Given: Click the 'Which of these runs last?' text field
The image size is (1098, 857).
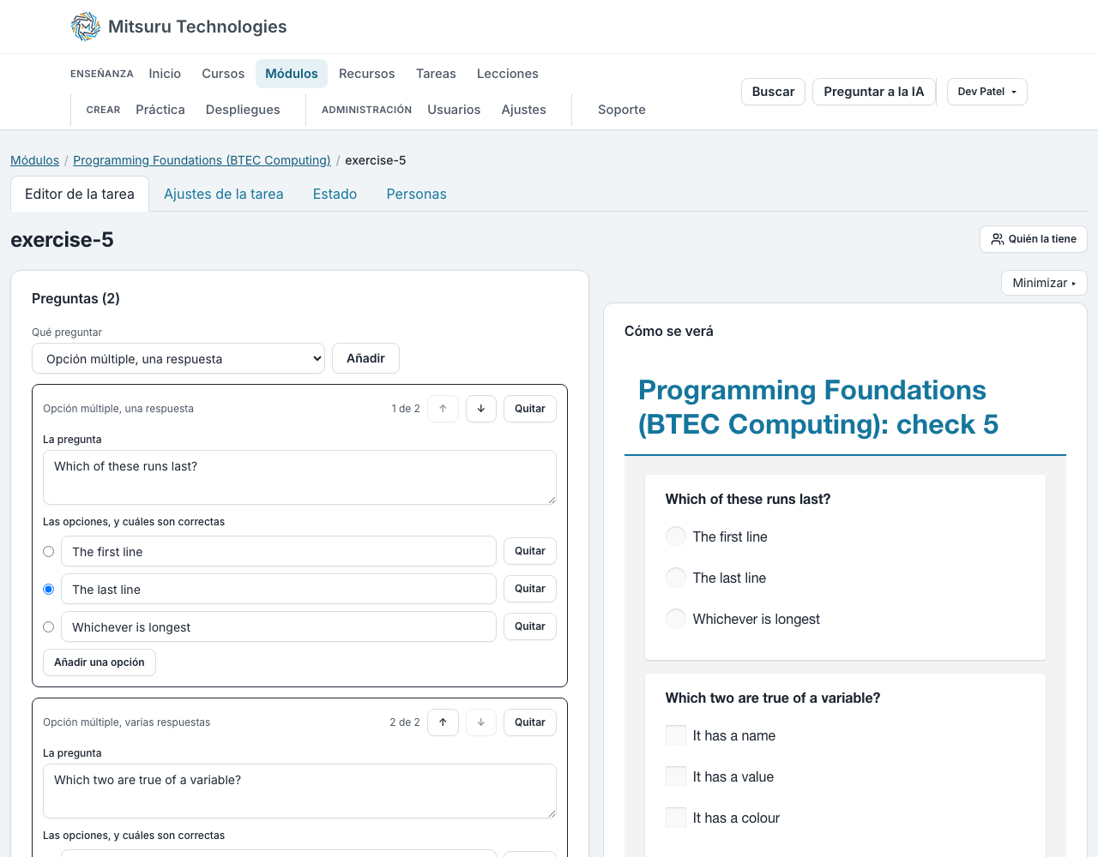Looking at the screenshot, I should click(299, 477).
